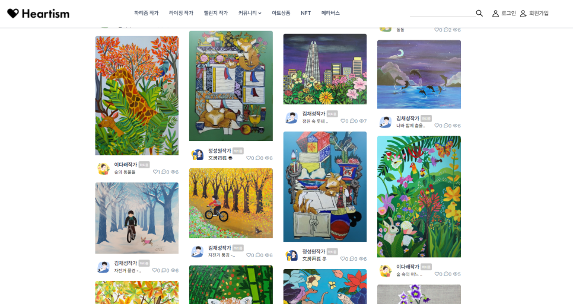Like the dolphin night sea artwork

coord(437,126)
